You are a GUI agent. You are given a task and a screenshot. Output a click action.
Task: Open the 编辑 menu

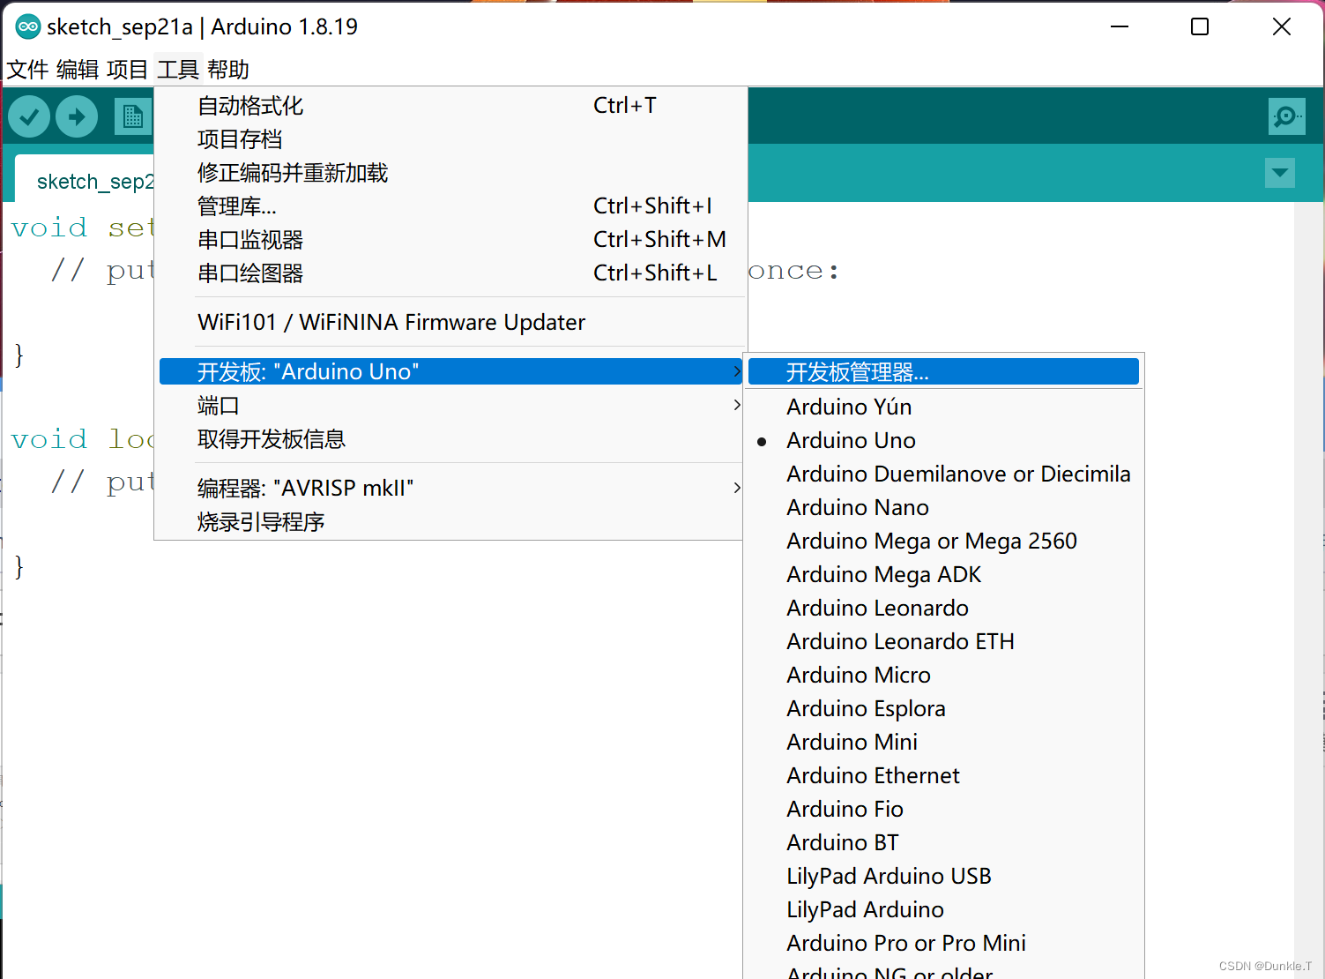78,69
